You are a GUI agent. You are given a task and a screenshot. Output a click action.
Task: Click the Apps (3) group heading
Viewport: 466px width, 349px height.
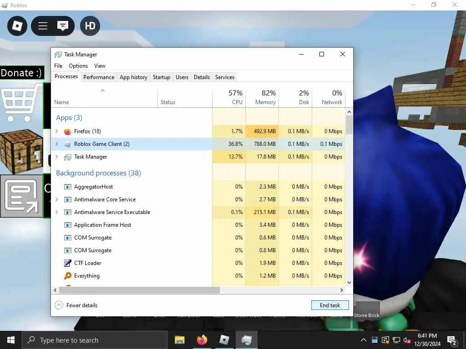69,118
